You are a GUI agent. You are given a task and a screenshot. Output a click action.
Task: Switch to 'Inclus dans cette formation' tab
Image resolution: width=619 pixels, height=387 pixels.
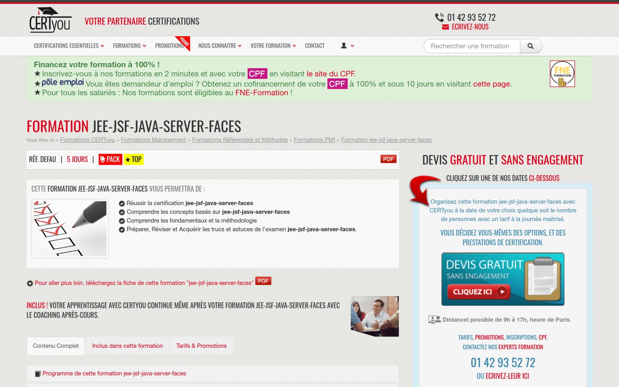coord(128,346)
